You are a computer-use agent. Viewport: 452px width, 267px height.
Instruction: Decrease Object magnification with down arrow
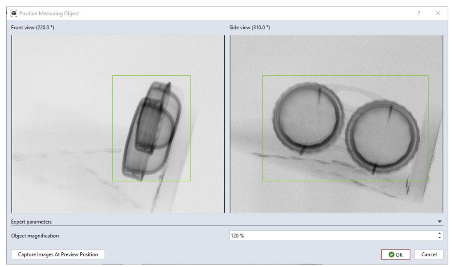[x=439, y=238]
